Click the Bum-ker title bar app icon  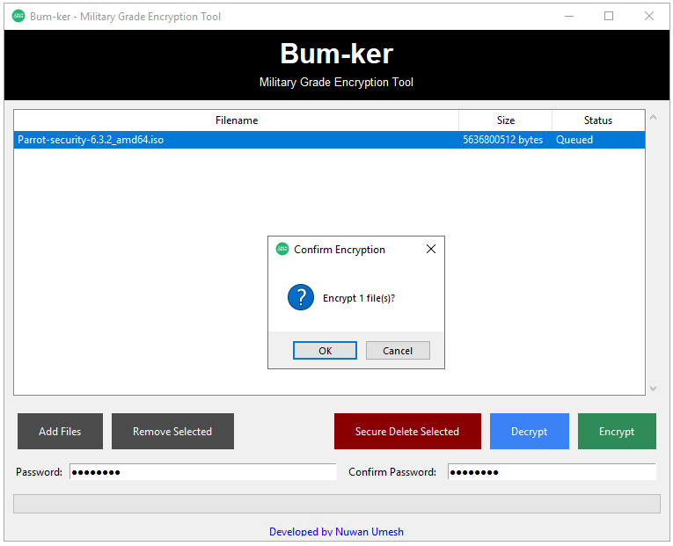(18, 17)
